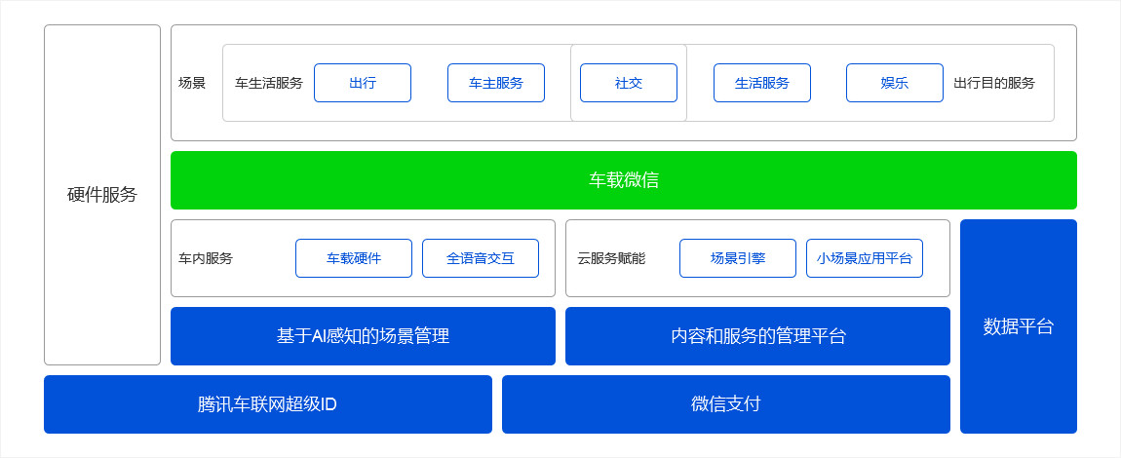Select the 微信支付 block
The height and width of the screenshot is (458, 1121).
[725, 404]
